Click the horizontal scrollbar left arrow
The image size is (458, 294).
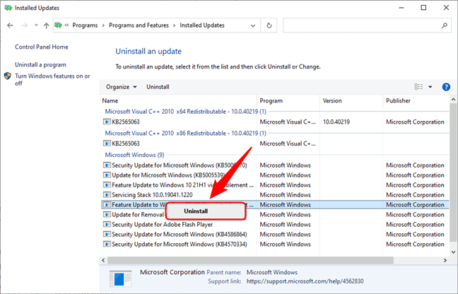click(x=103, y=260)
